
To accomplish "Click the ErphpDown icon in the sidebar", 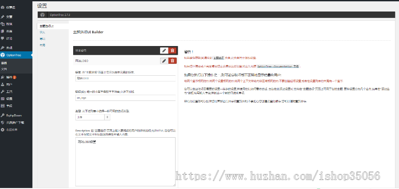I will pos(3,115).
